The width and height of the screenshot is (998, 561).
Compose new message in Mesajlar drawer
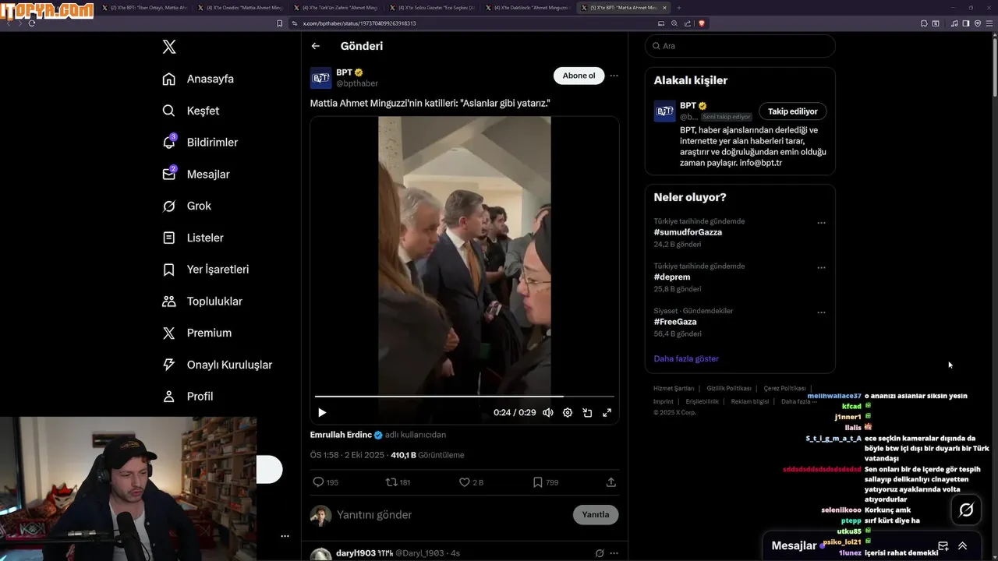[943, 546]
